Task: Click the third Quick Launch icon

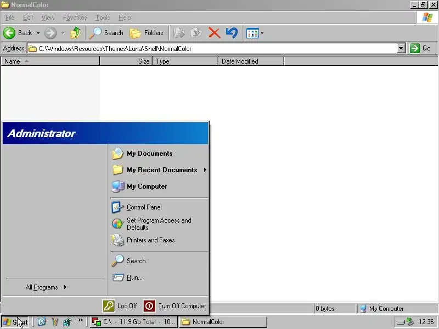Action: coord(67,322)
